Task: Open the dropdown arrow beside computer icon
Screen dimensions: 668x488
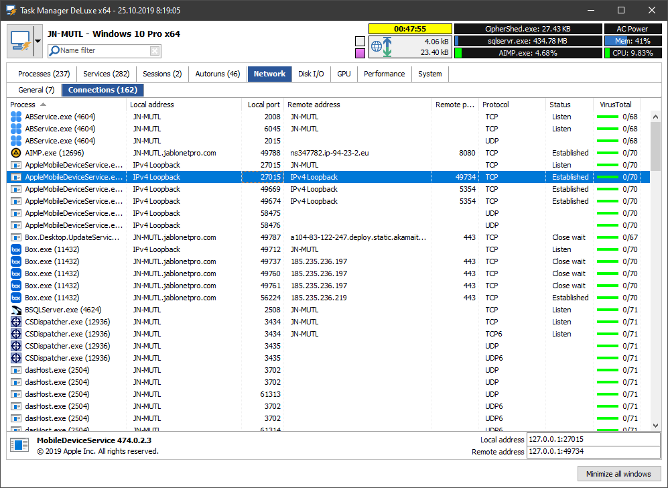Action: [x=38, y=42]
